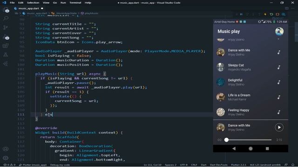Restart the debug session (green arrow)
The height and width of the screenshot is (167, 298).
coord(271,14)
